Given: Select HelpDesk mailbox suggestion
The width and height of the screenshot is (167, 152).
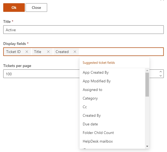Looking at the screenshot, I should click(x=112, y=142).
